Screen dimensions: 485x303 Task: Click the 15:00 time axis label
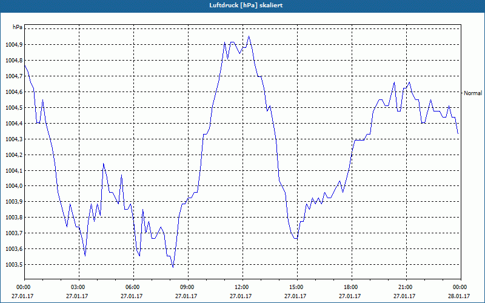[295, 287]
